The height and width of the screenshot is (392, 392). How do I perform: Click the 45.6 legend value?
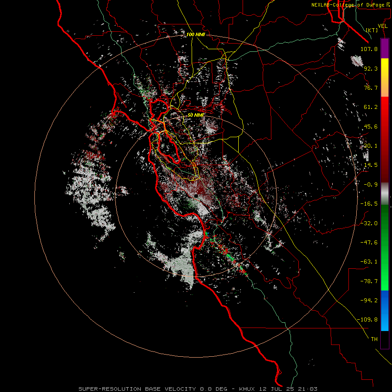pos(371,126)
